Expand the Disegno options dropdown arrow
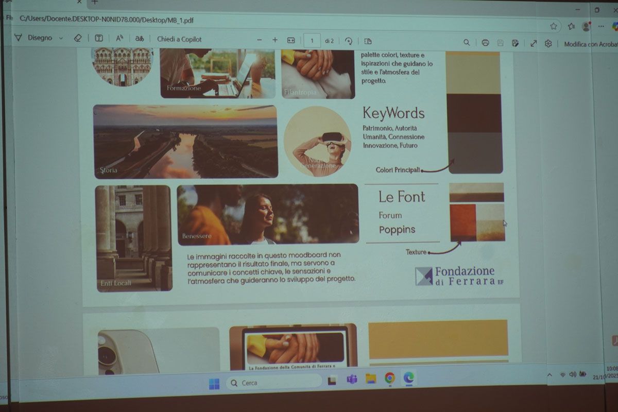The height and width of the screenshot is (412, 618). click(61, 38)
